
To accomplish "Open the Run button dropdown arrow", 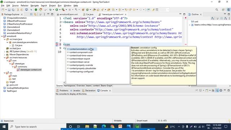I will [60, 10].
